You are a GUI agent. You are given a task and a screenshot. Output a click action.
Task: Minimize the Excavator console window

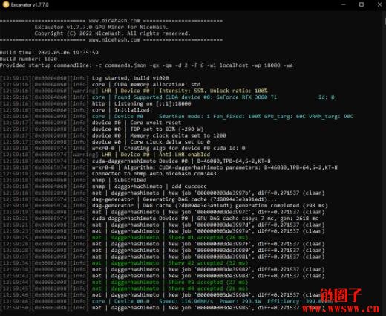coord(343,4)
